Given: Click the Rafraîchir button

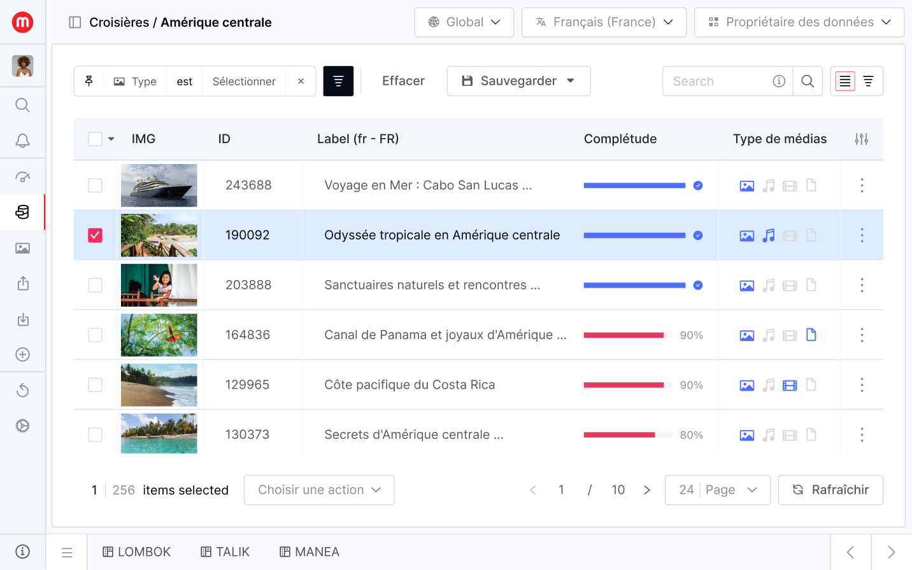Looking at the screenshot, I should (x=830, y=490).
